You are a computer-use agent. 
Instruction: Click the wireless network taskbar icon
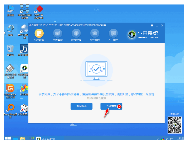31,138
